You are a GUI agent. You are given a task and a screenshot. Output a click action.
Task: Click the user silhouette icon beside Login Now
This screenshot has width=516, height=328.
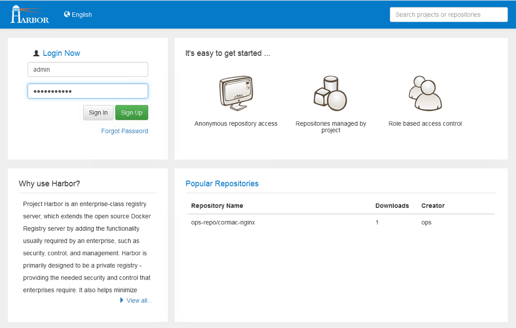tap(37, 53)
